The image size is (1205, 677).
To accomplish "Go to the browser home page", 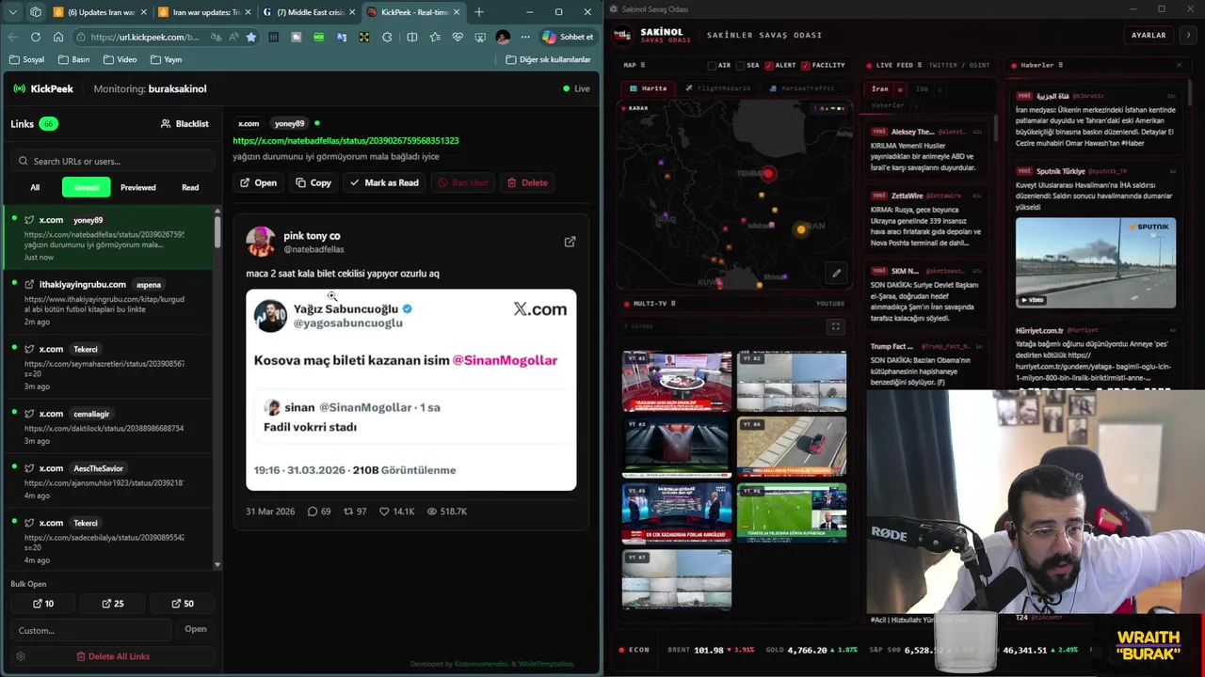I will coord(58,37).
